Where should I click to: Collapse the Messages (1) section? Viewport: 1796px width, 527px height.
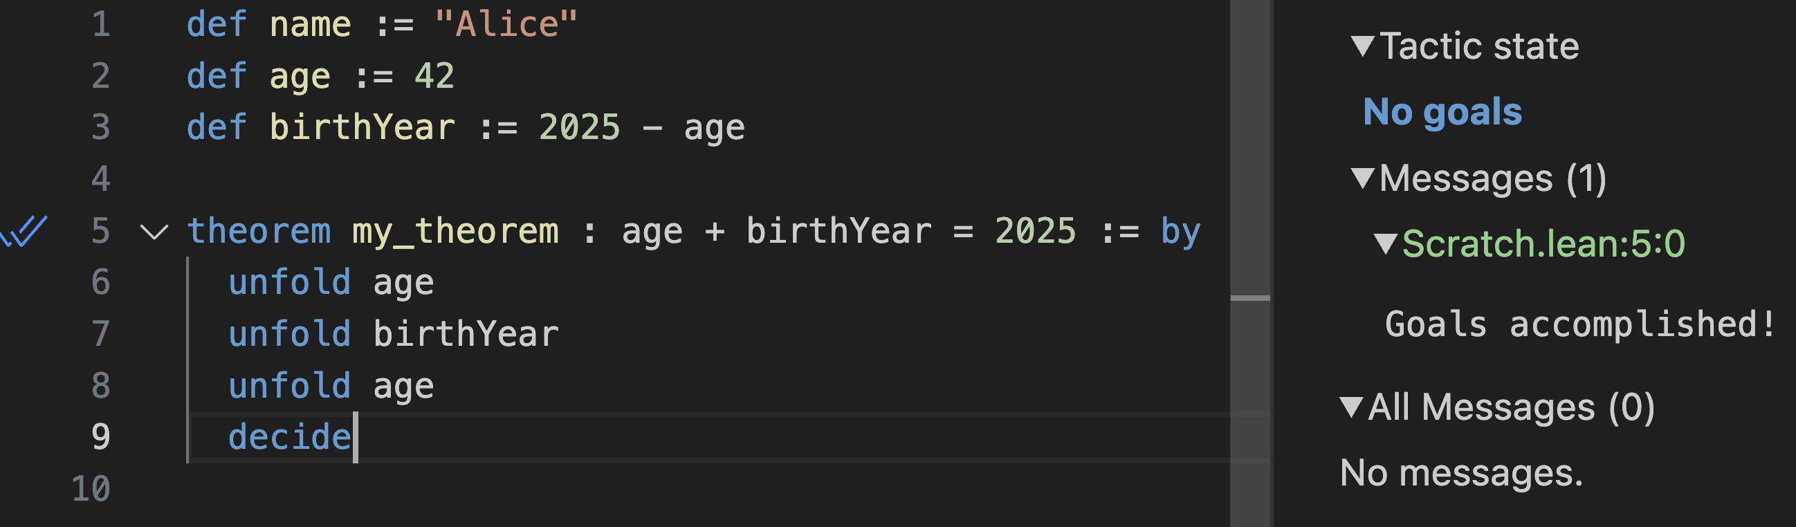pyautogui.click(x=1362, y=178)
